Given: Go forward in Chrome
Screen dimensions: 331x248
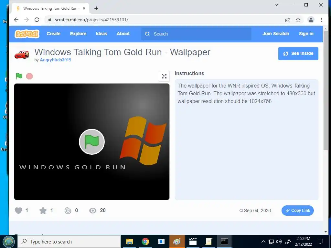Looking at the screenshot, I should (27, 20).
